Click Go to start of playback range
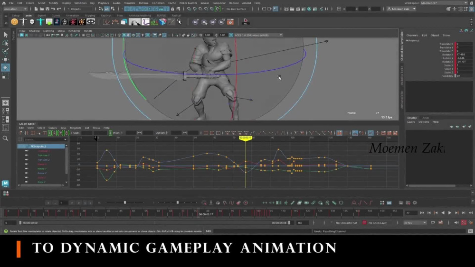Screen dimensions: 475x267 pyautogui.click(x=422, y=213)
